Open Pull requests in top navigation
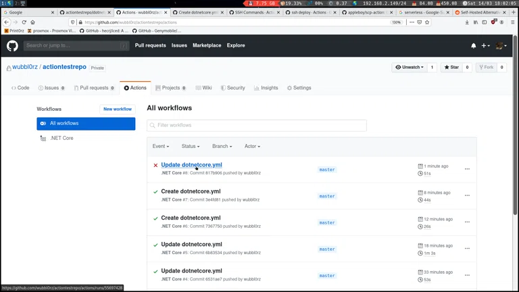The image size is (519, 292). point(150,45)
